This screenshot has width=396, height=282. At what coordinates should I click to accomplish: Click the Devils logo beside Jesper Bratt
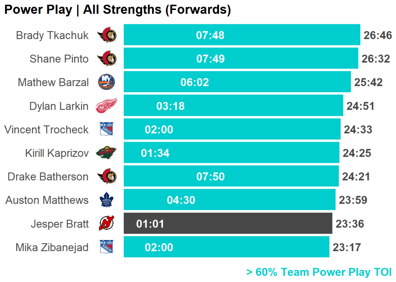pos(106,224)
